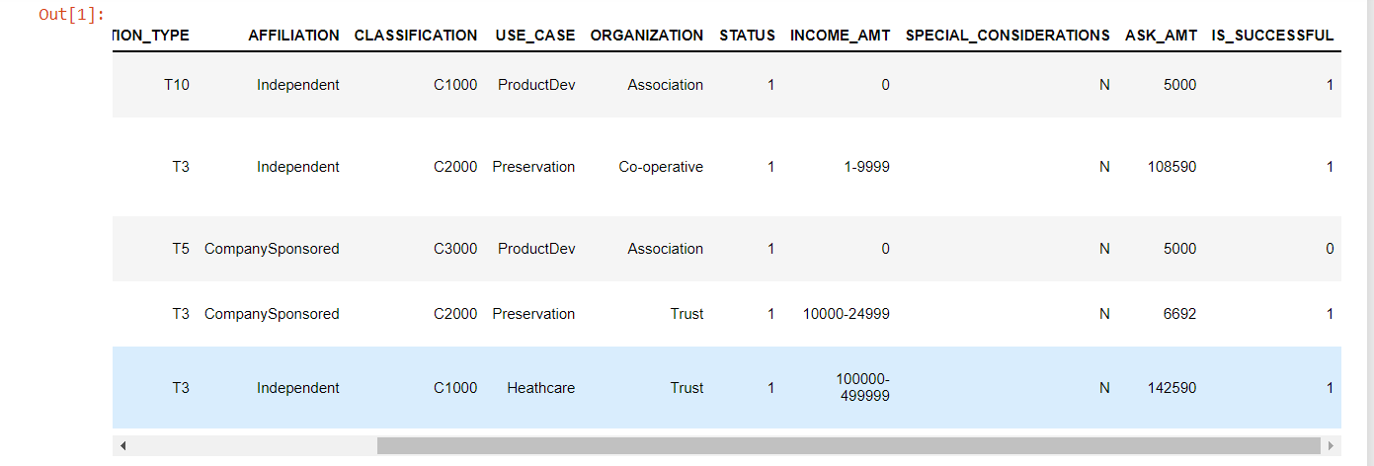Click Independent in the Heathcare row
The image size is (1374, 466).
pos(298,388)
